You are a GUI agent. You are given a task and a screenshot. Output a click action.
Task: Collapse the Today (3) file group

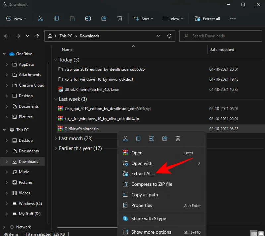tap(56, 60)
